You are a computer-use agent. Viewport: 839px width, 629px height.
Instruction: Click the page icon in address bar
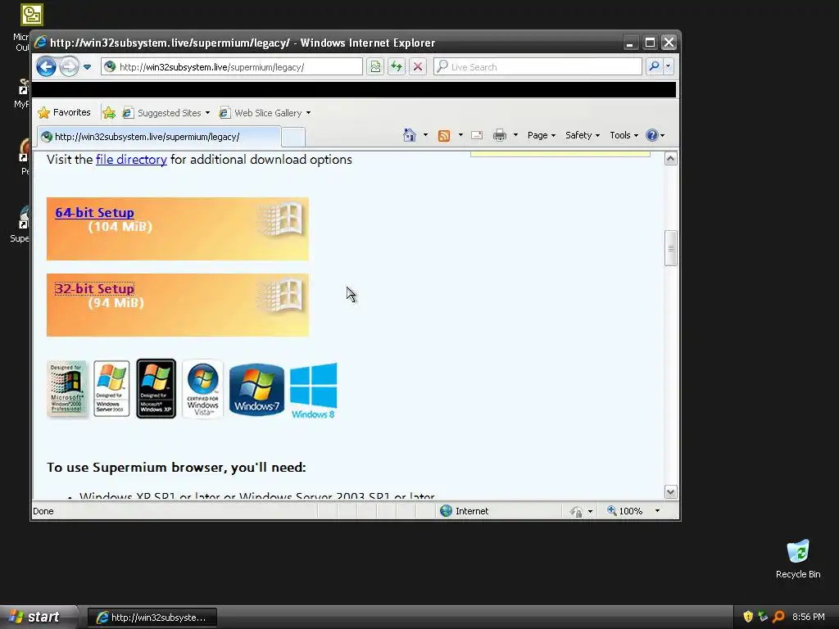[x=111, y=67]
